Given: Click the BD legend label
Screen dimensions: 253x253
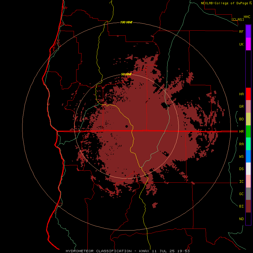Looking at the screenshot, I should pyautogui.click(x=241, y=119).
